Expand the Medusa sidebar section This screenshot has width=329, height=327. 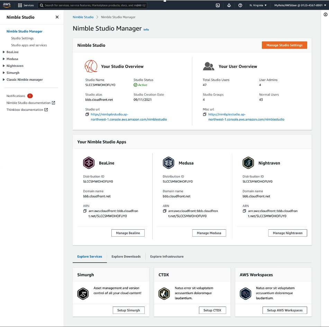3,59
